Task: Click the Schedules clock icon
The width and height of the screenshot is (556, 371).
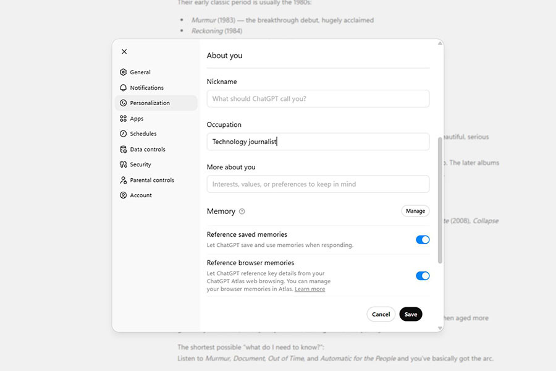Action: coord(123,134)
